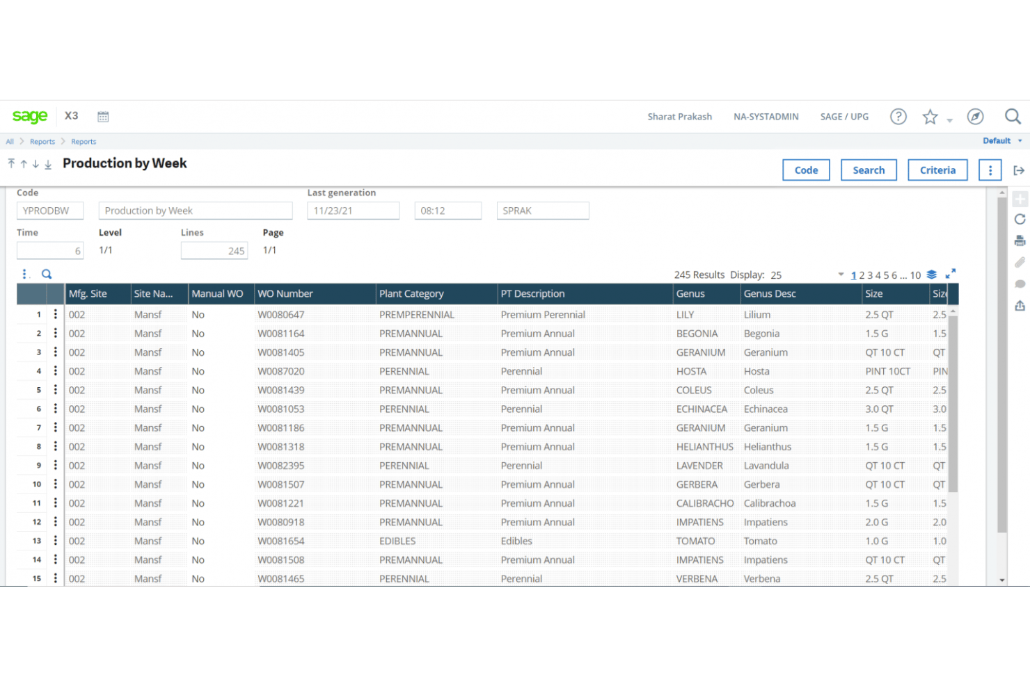Image resolution: width=1030 pixels, height=686 pixels.
Task: Click the exit page icon
Action: click(1019, 170)
